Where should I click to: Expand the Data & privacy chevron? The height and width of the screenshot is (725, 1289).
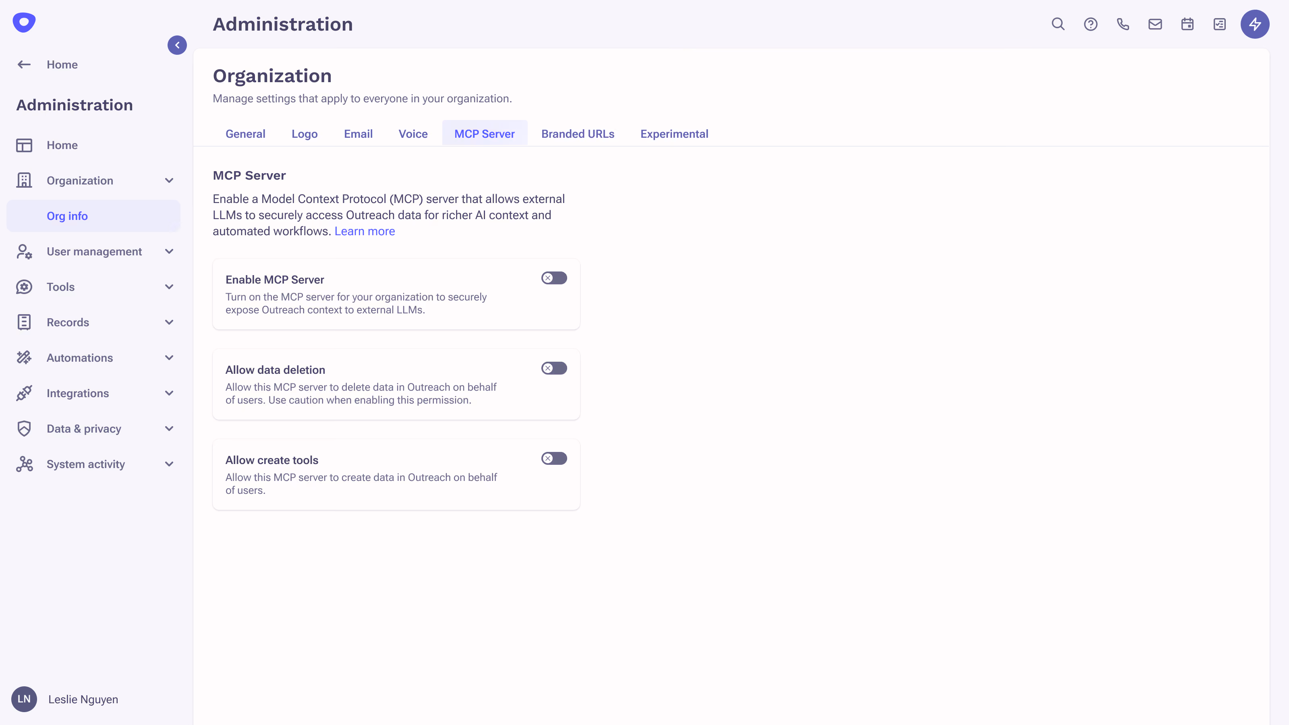pyautogui.click(x=169, y=429)
